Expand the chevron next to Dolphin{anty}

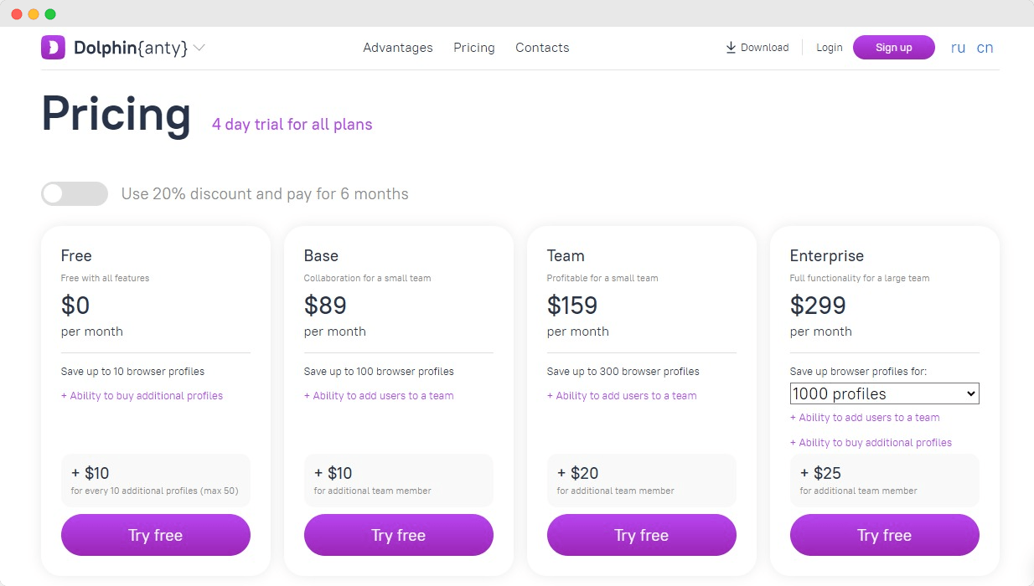[199, 48]
